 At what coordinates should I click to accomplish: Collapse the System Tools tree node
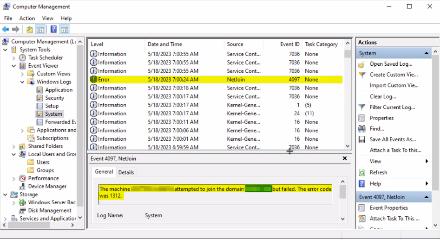coord(5,50)
